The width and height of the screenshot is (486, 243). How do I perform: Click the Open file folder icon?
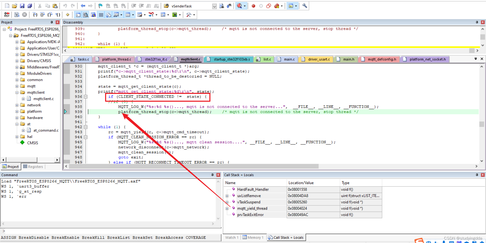coord(14,6)
